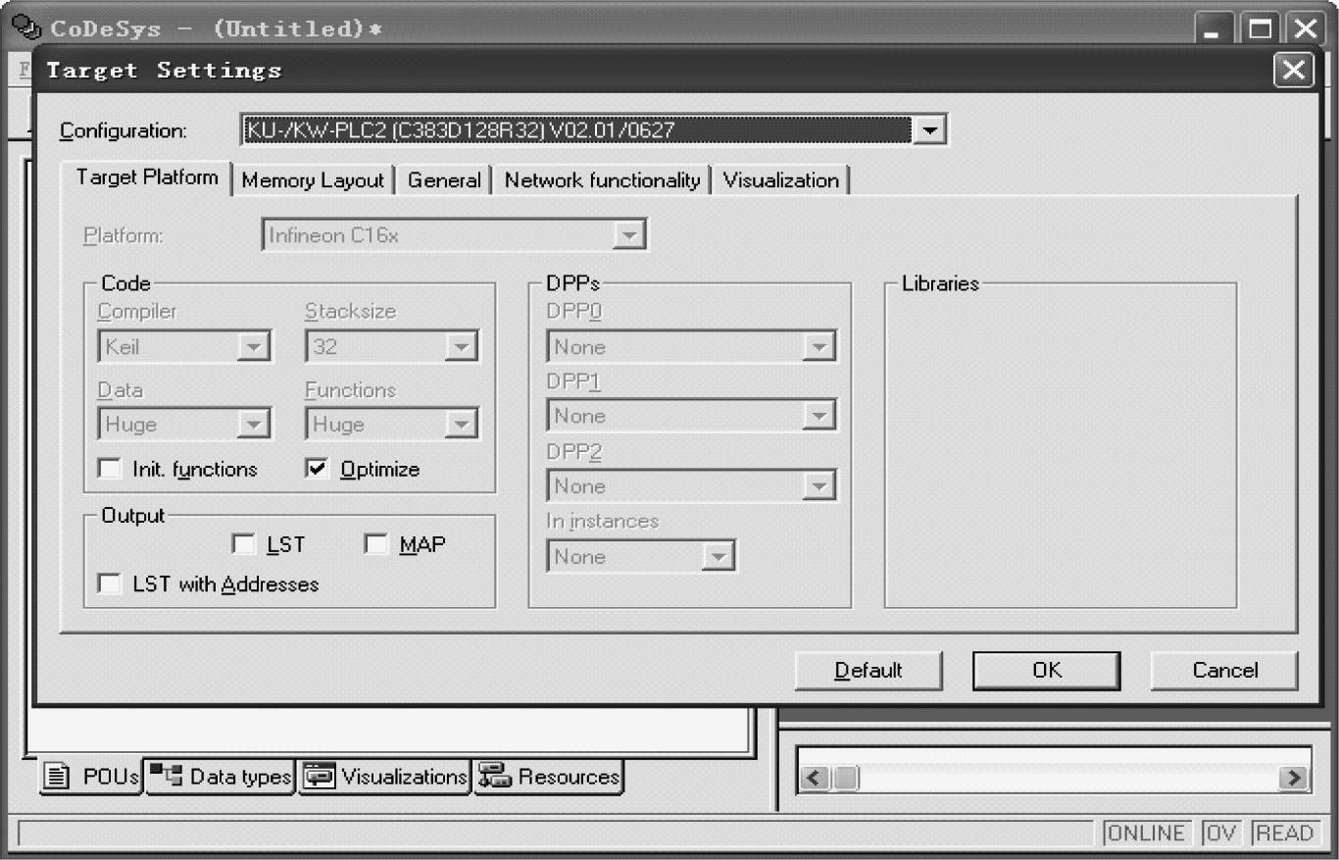Select the Visualizations tab at the bottom
1339x860 pixels.
point(386,777)
